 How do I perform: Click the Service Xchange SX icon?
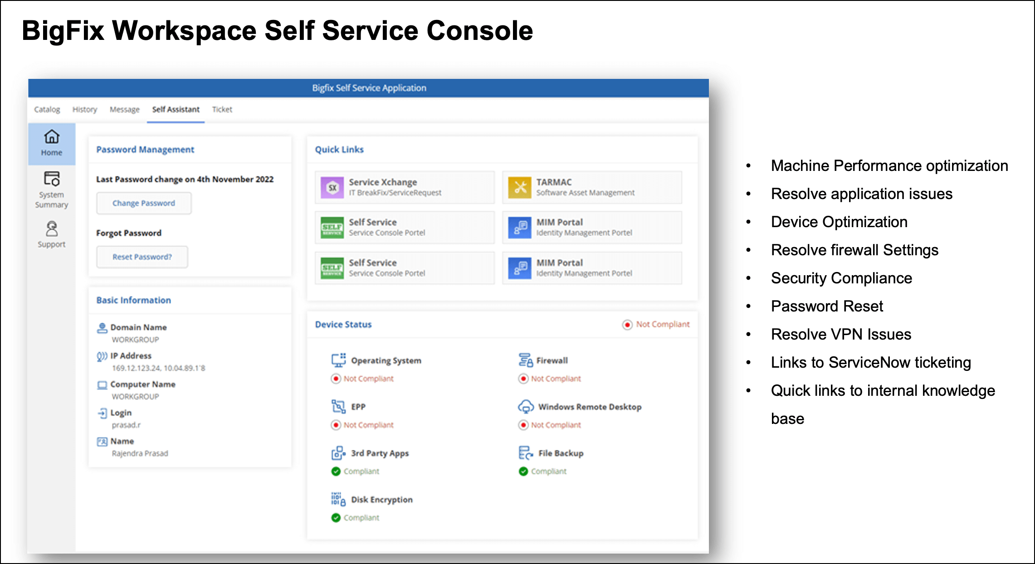pos(332,187)
